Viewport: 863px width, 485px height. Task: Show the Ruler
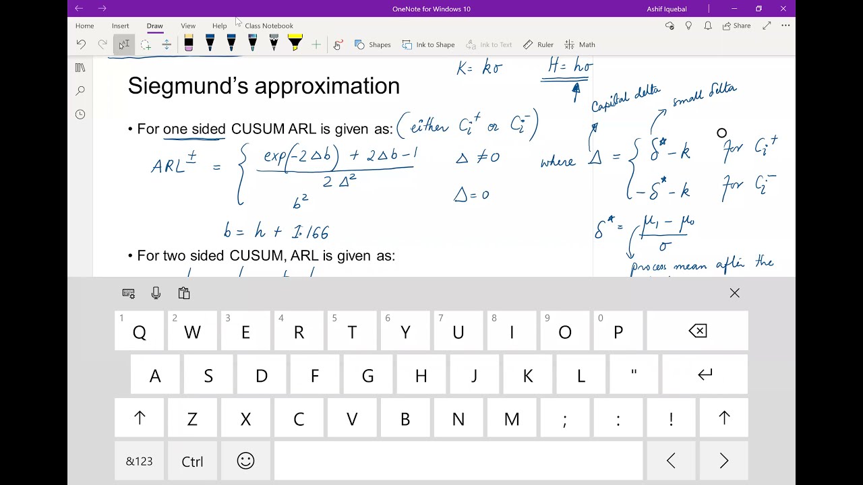538,44
